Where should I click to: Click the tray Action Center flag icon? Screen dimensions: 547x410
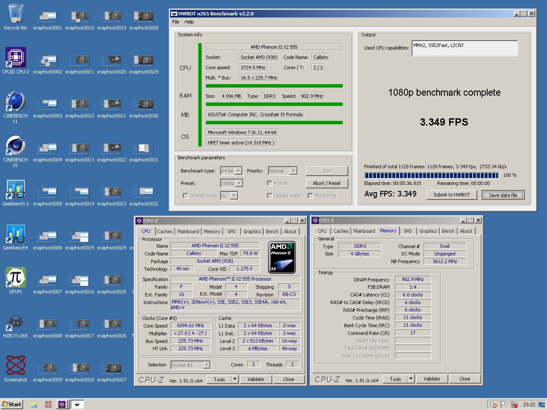(x=503, y=404)
